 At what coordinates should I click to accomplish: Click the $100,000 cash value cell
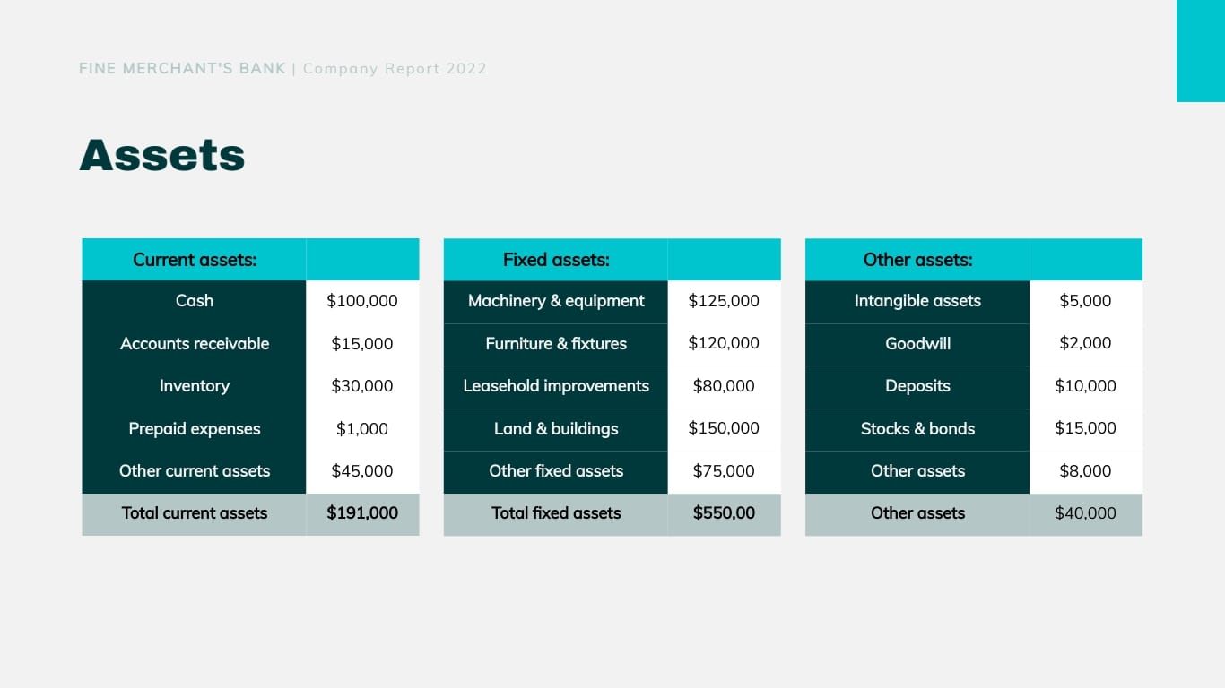362,301
